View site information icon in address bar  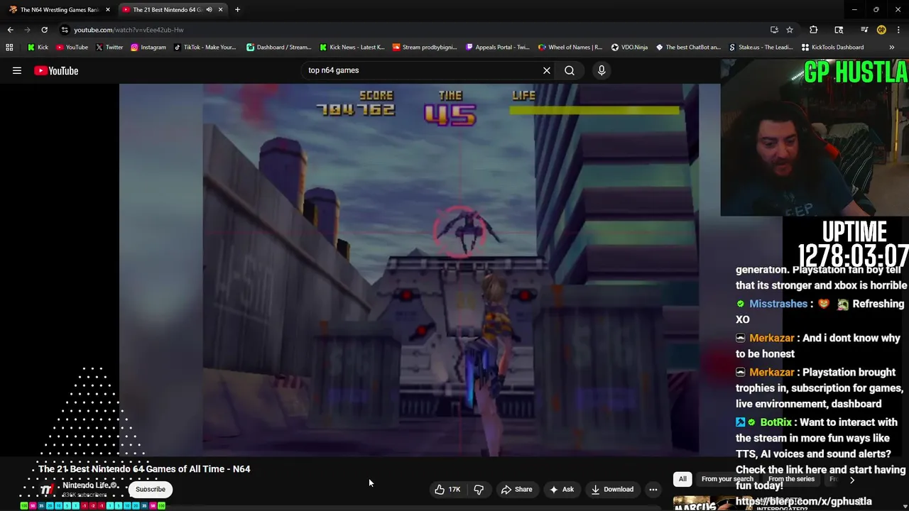point(65,30)
